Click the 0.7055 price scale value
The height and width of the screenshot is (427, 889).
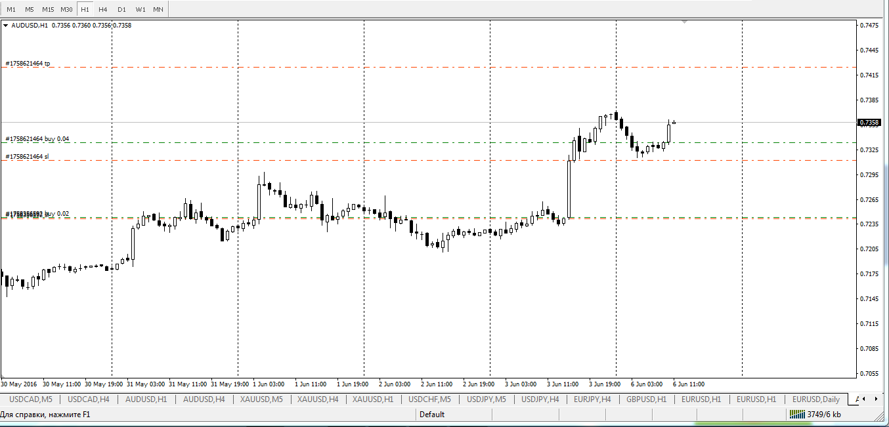pos(869,374)
